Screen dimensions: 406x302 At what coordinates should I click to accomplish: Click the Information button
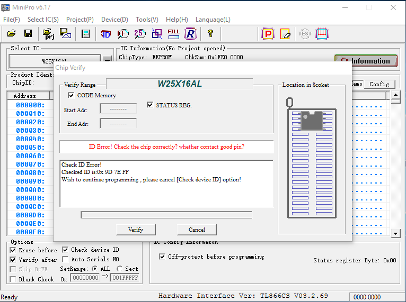click(x=366, y=61)
